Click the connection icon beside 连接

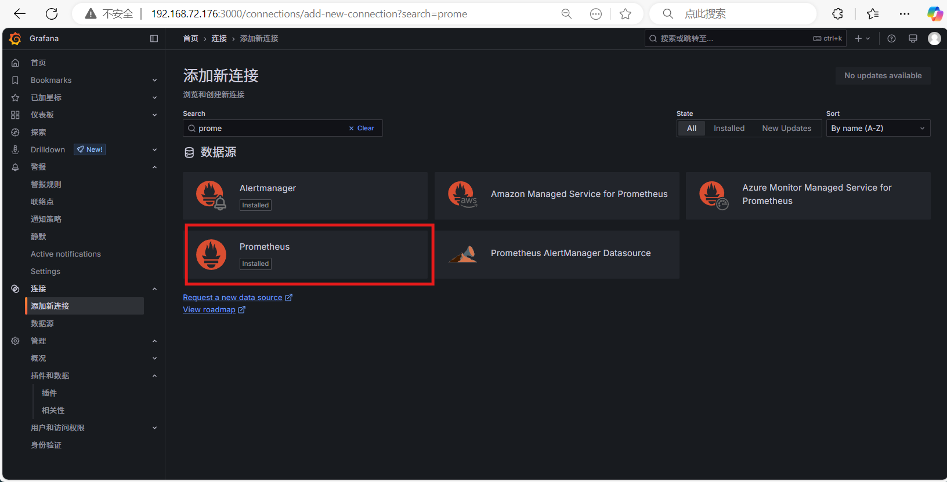point(16,289)
